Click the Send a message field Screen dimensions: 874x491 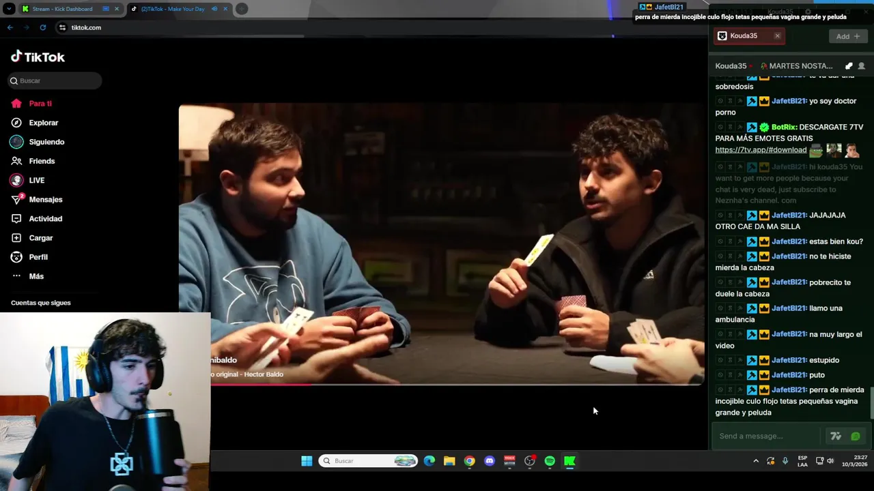[x=767, y=436]
